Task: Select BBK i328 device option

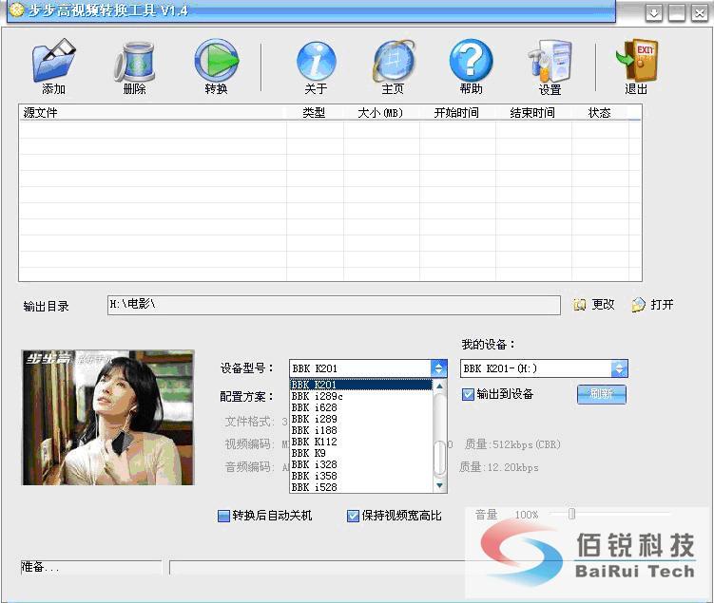Action: tap(360, 464)
